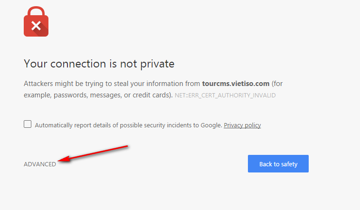360x210 pixels.
Task: Click the arrowhead pointing at ADVANCED
Action: (x=64, y=159)
